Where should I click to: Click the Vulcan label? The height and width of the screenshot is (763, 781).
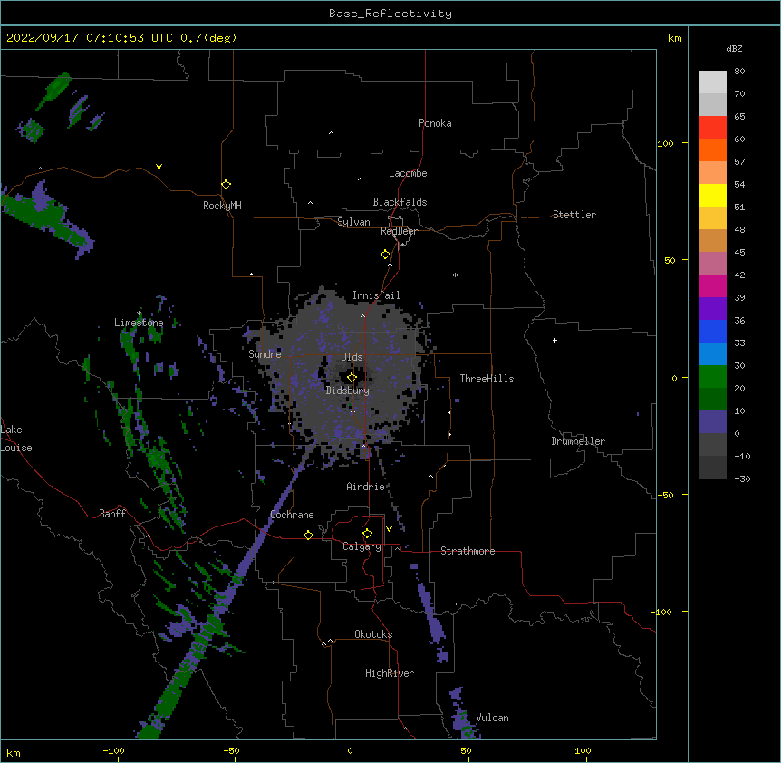coord(492,718)
